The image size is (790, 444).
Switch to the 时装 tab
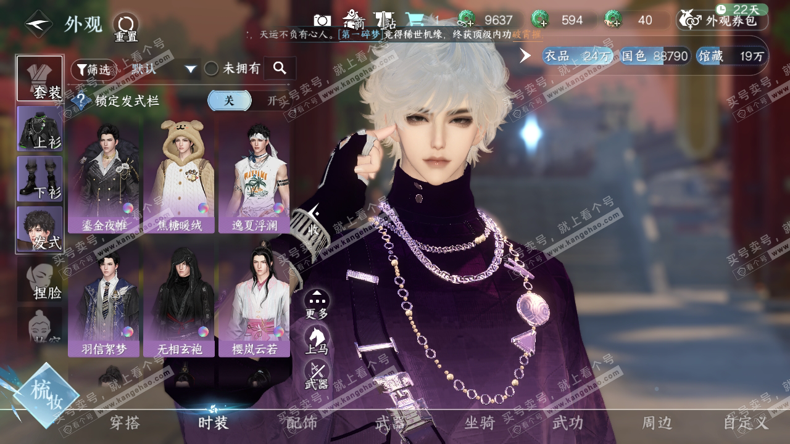coord(214,423)
